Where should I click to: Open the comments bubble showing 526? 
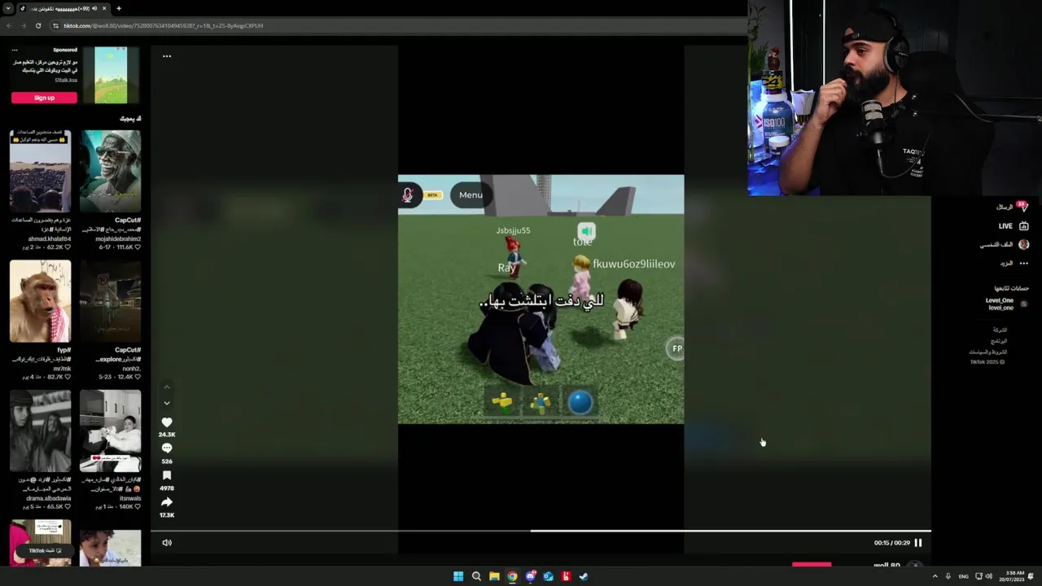(x=167, y=448)
